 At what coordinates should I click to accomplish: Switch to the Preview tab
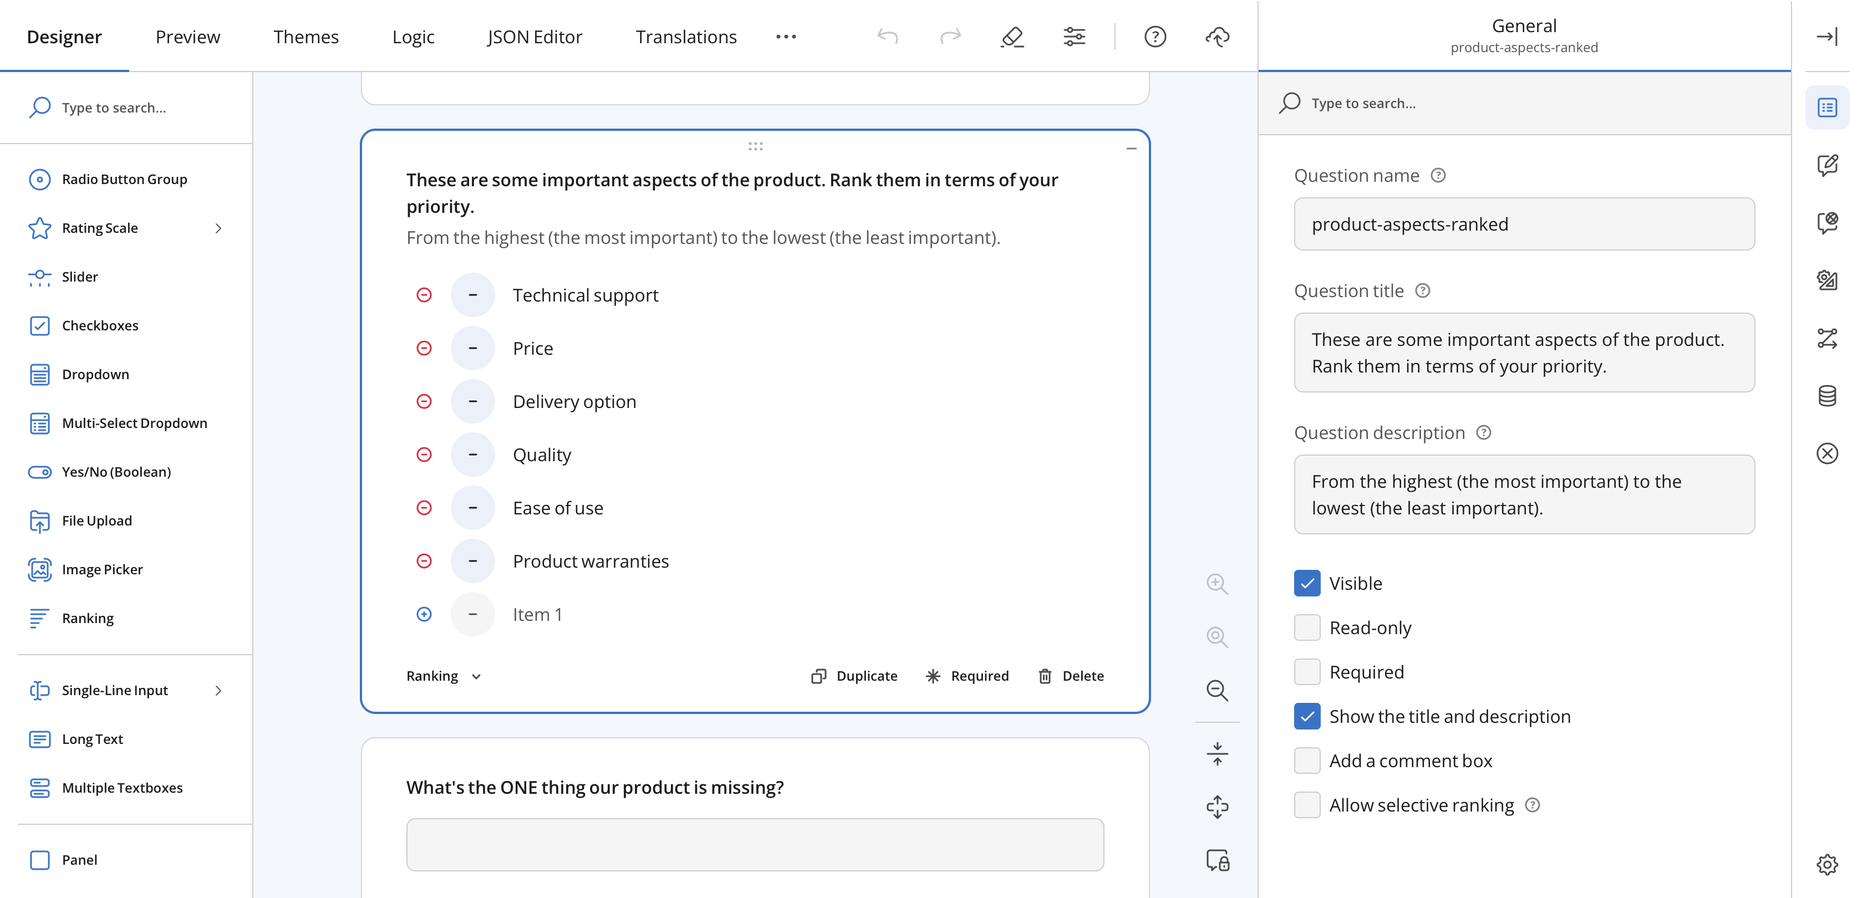pos(187,36)
